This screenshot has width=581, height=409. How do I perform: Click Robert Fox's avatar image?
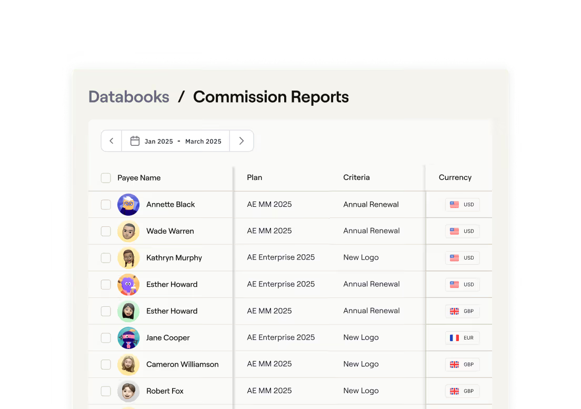click(128, 391)
